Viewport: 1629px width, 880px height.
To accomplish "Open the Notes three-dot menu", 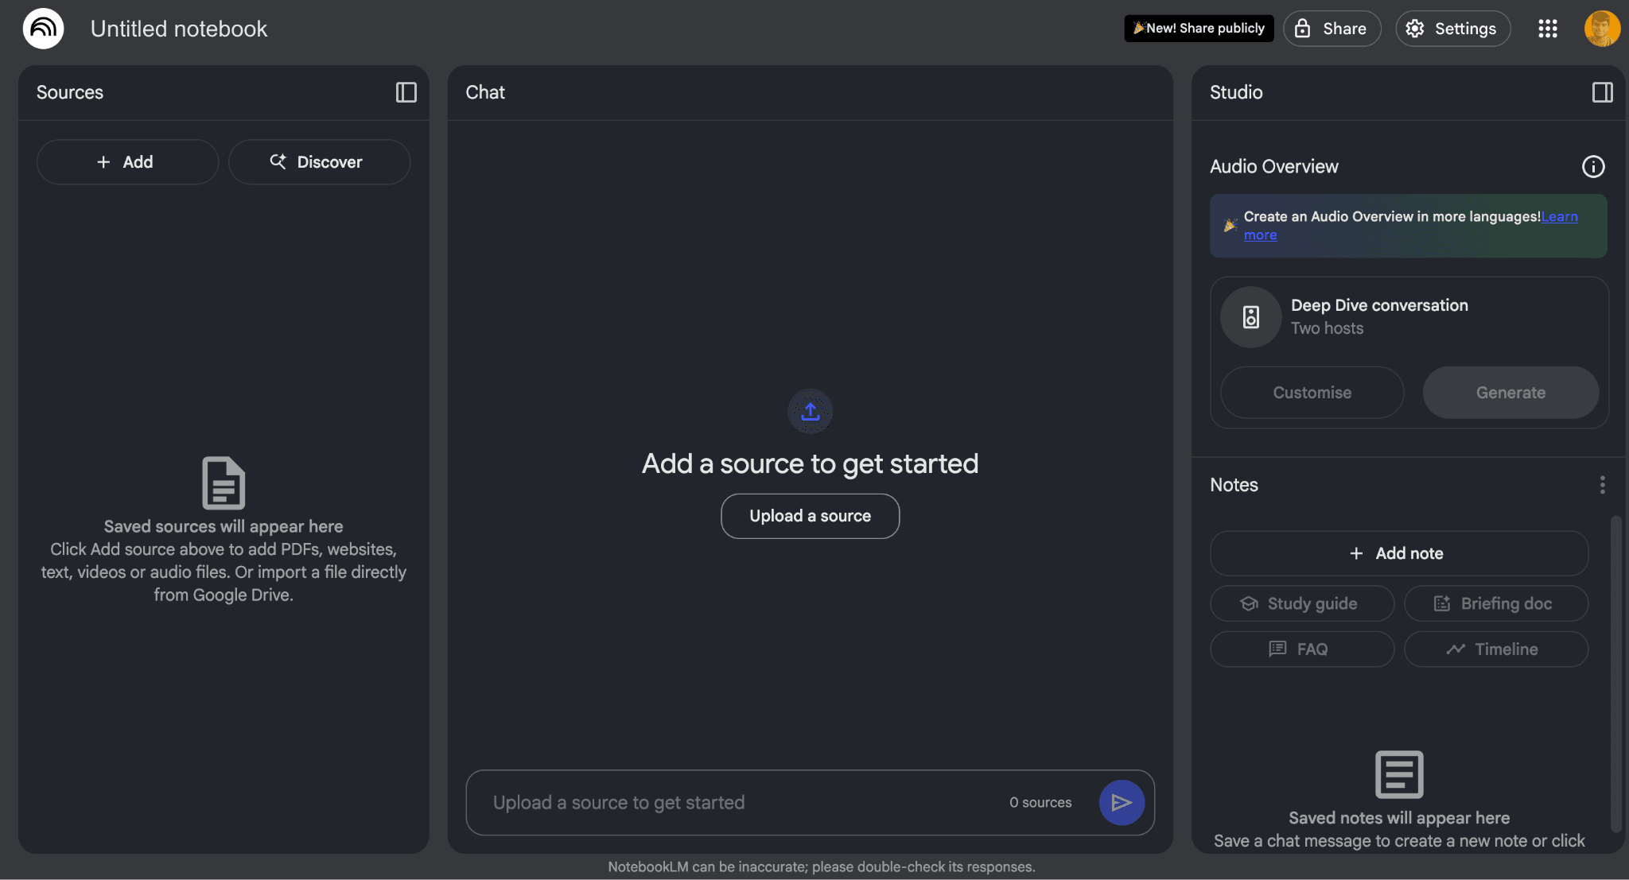I will click(x=1602, y=485).
